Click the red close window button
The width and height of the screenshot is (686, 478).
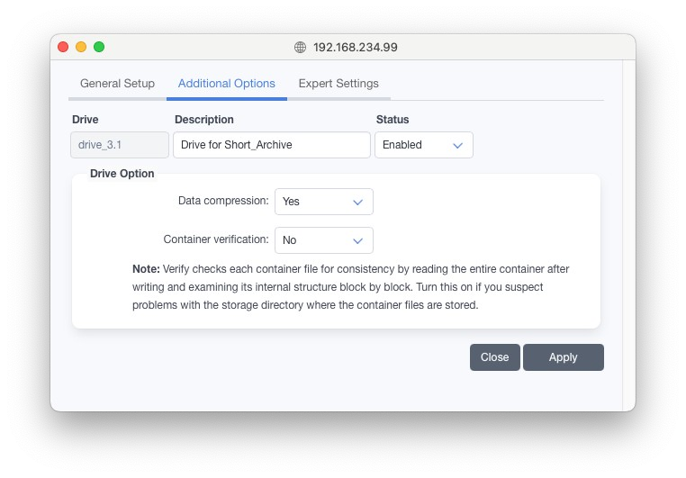coord(63,47)
